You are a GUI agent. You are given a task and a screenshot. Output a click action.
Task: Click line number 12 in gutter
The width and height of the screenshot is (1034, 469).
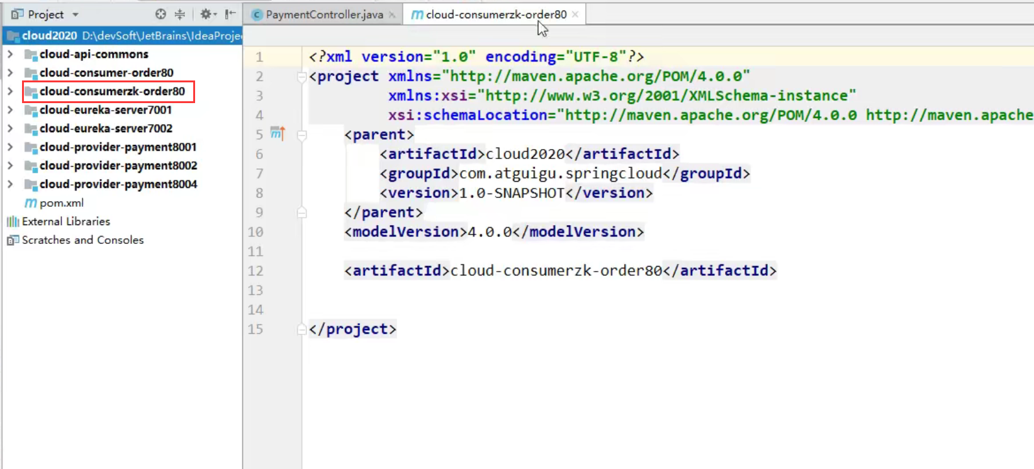click(255, 271)
